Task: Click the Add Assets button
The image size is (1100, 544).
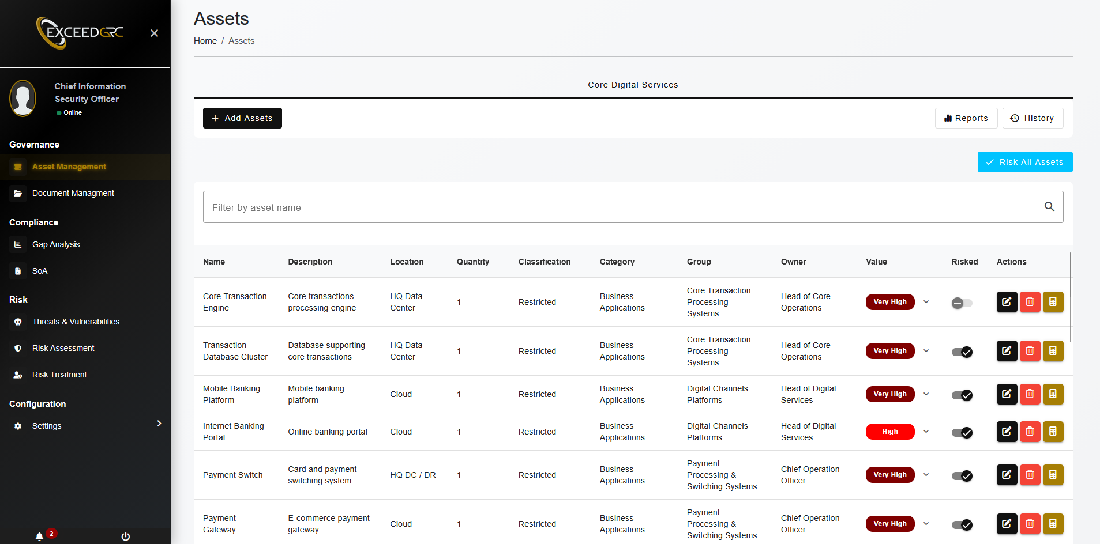Action: pyautogui.click(x=242, y=118)
